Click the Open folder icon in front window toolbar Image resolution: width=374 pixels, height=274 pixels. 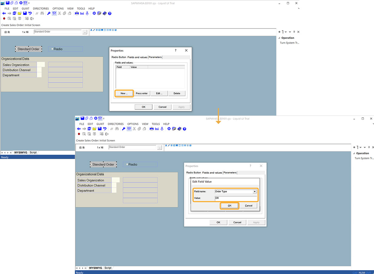[94, 129]
